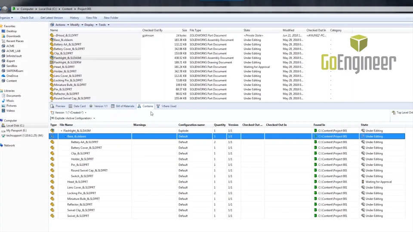Open the Display menu

tap(90, 25)
